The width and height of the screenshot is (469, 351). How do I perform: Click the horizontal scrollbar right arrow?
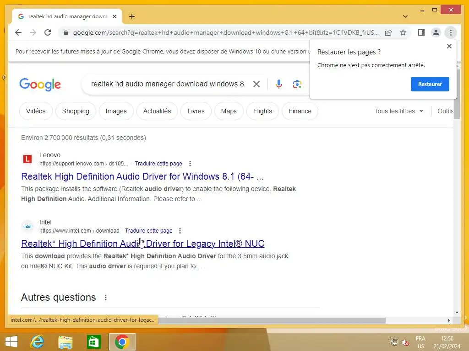(x=449, y=320)
